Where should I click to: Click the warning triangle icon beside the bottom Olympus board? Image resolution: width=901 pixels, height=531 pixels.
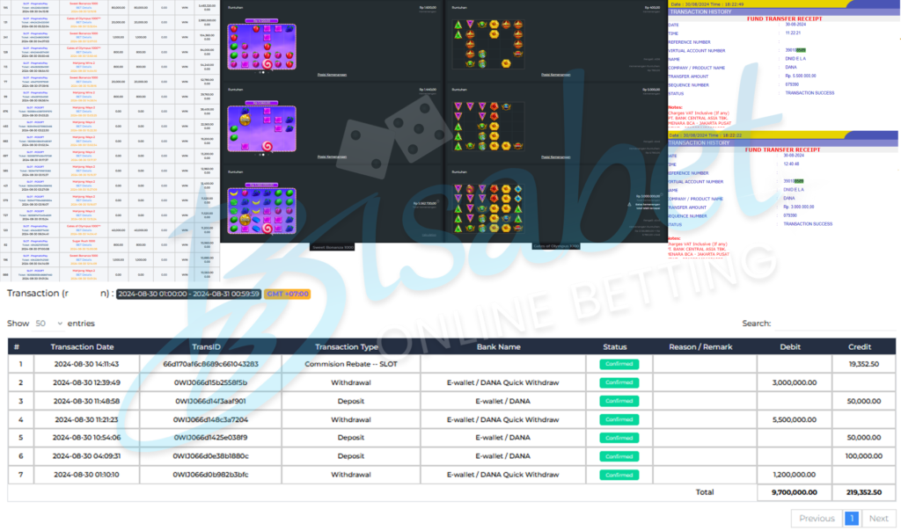629,203
